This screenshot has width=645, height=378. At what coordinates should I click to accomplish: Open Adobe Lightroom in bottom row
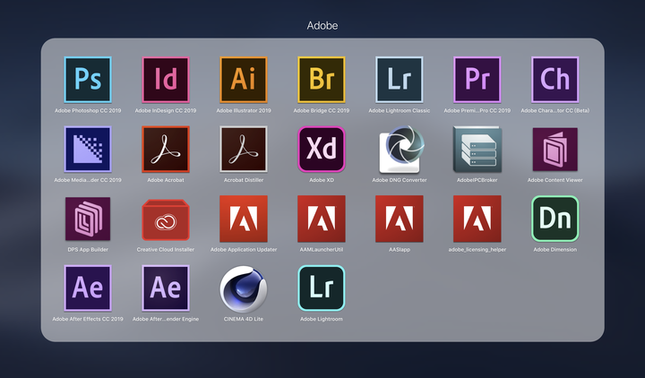[322, 288]
